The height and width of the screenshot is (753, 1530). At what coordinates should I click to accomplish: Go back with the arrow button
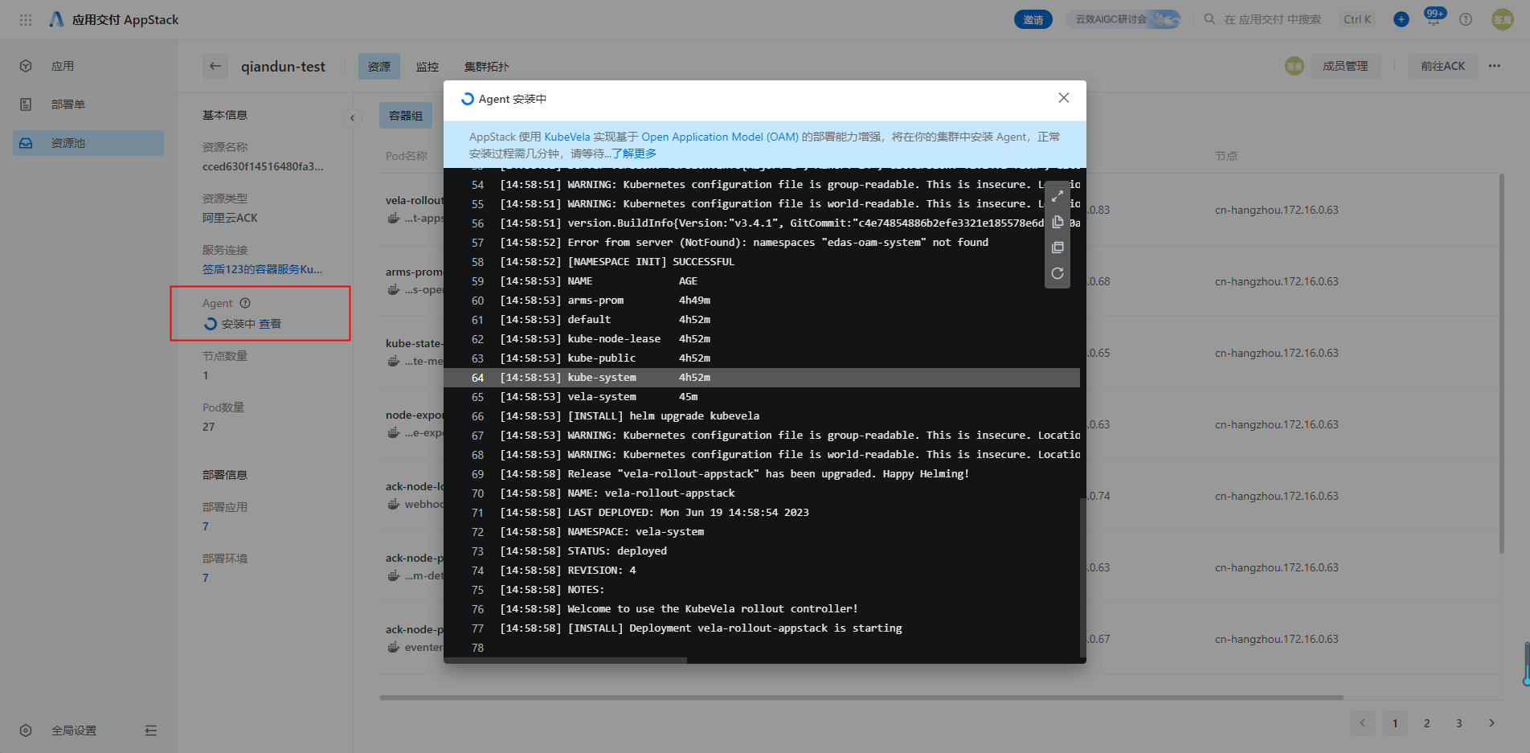point(215,66)
